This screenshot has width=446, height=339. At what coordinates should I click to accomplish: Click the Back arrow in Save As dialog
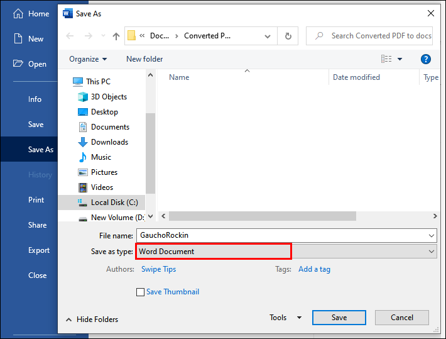[70, 36]
